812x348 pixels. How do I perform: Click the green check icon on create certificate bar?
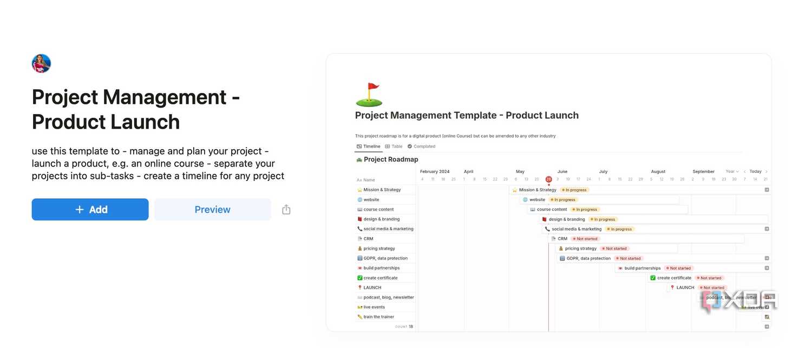click(x=653, y=278)
